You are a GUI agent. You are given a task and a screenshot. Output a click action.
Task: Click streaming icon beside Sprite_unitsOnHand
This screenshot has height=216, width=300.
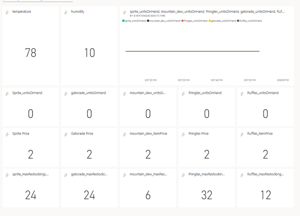(7, 94)
